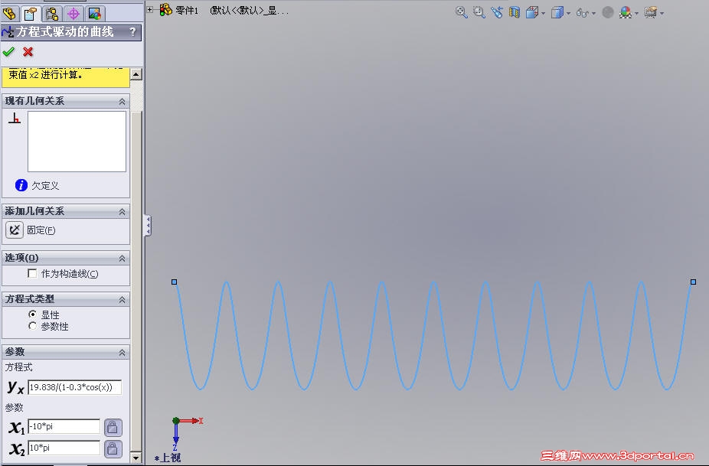709x466 pixels.
Task: Confirm the curve with the green checkmark
Action: coord(8,52)
